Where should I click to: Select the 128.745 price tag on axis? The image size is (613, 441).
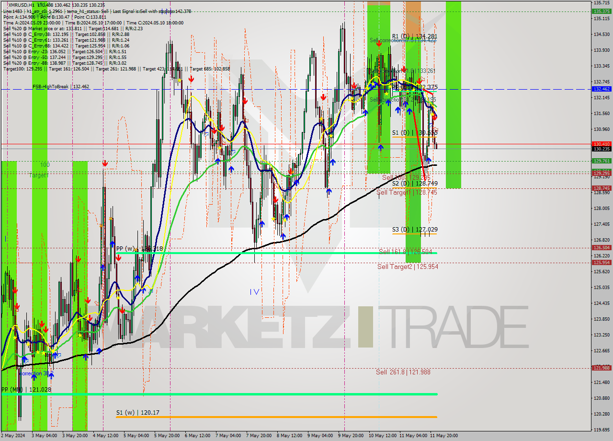coord(601,188)
